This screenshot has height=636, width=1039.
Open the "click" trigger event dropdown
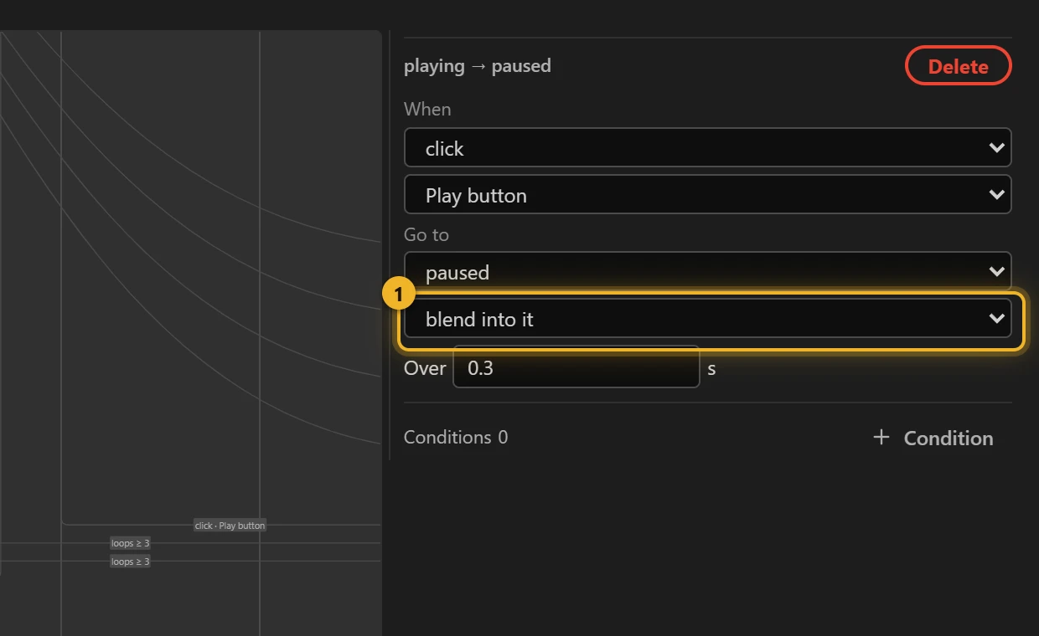pos(707,148)
